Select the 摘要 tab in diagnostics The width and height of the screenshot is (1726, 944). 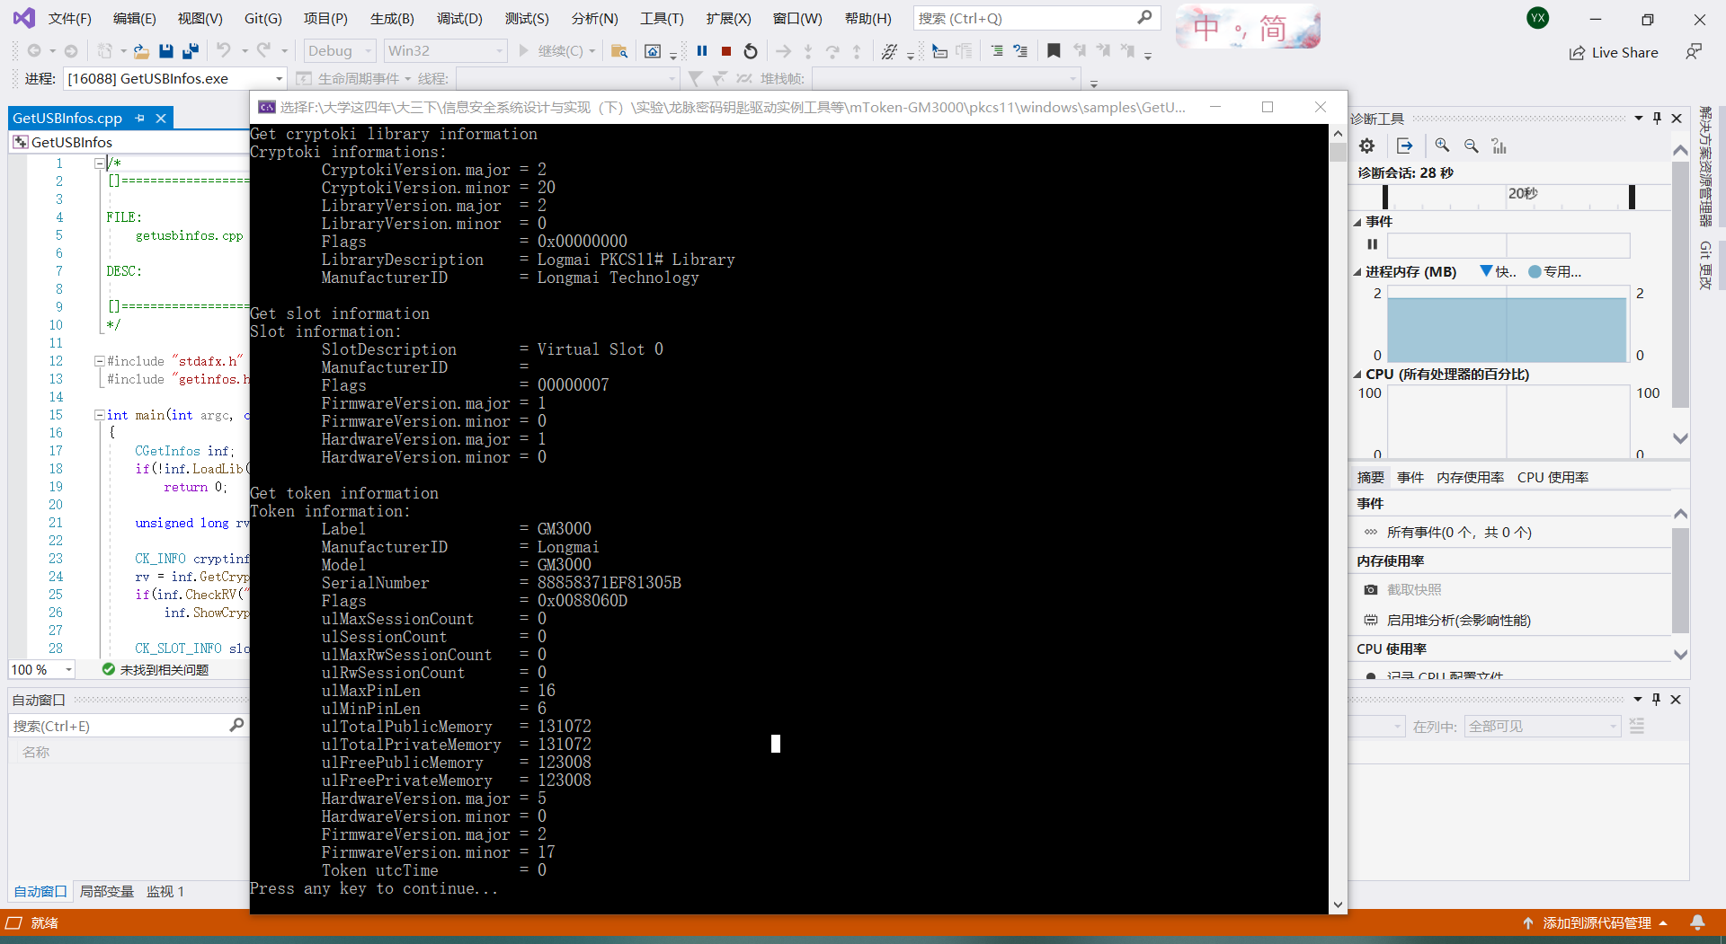pyautogui.click(x=1371, y=477)
